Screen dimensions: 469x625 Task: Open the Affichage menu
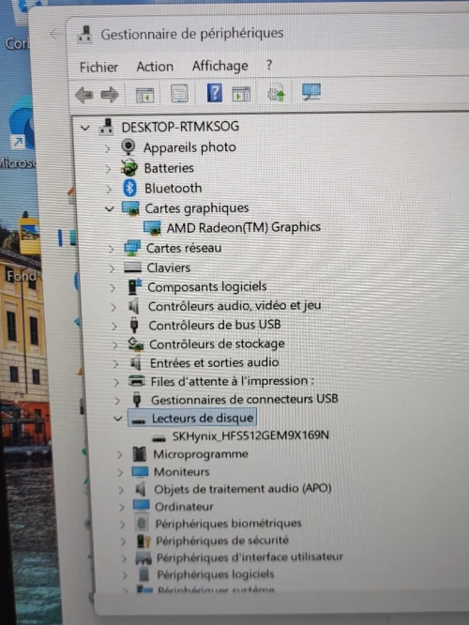point(219,66)
